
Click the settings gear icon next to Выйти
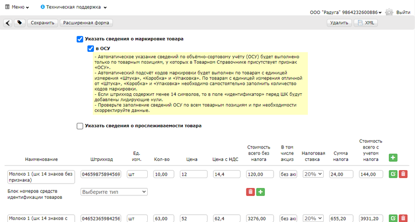389,12
